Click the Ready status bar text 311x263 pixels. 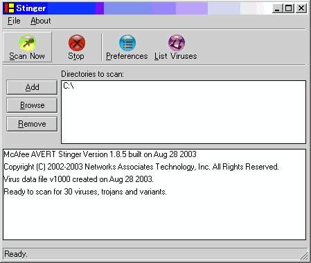16,254
